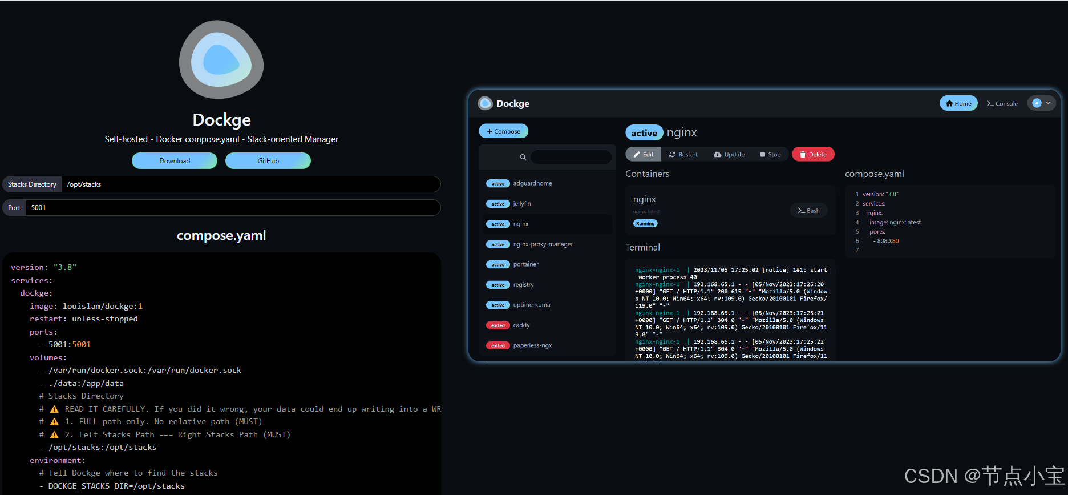
Task: Click the Terminal heading
Action: click(x=642, y=247)
